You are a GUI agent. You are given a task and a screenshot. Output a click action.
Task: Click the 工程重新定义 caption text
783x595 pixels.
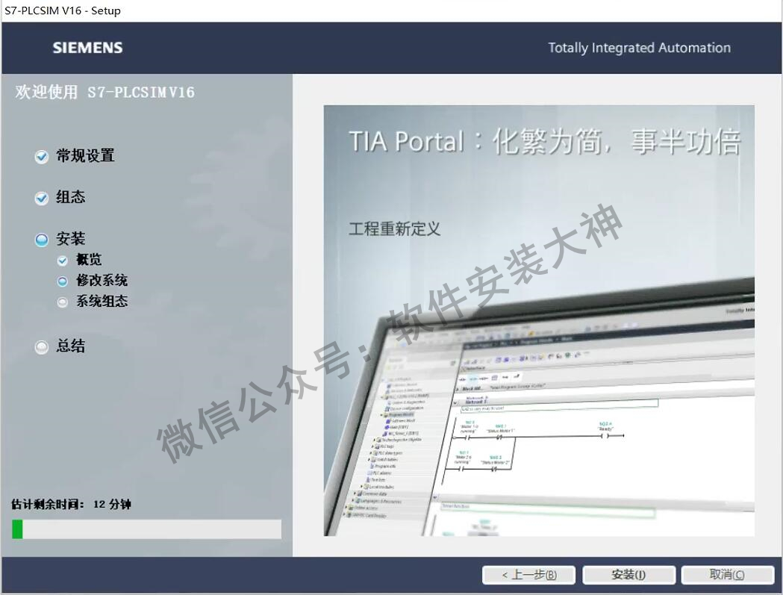point(395,228)
